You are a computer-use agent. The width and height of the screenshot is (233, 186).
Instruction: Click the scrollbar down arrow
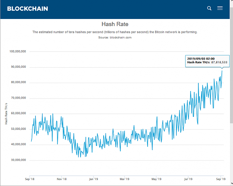(232, 183)
